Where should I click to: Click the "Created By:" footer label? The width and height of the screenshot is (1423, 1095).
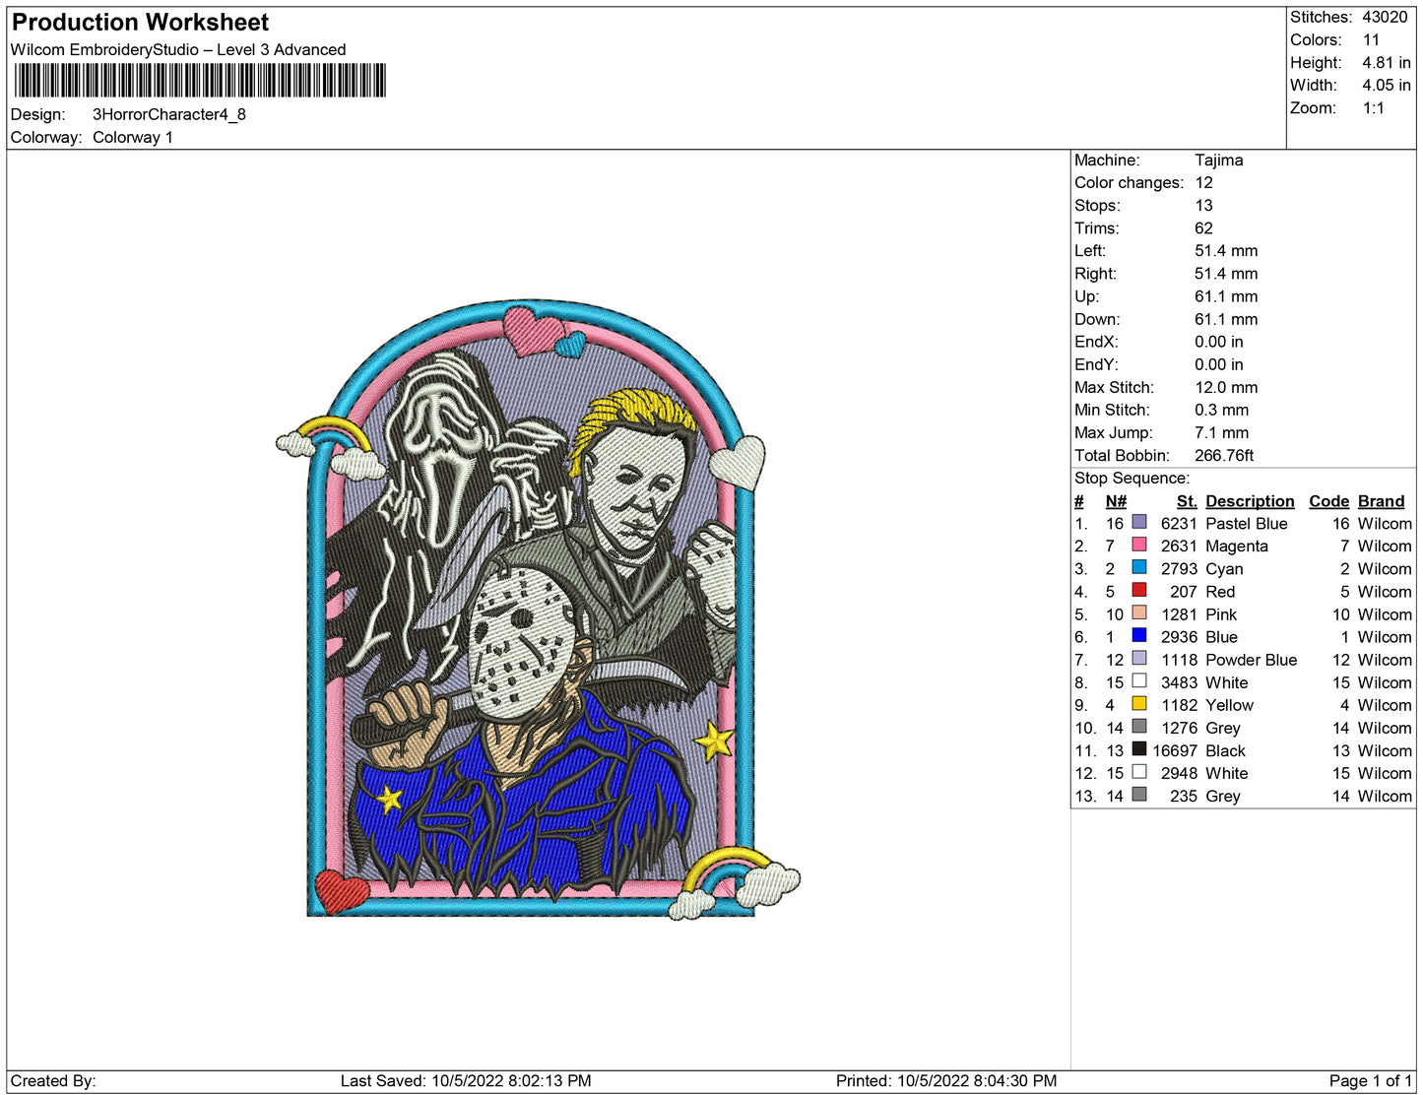(53, 1080)
